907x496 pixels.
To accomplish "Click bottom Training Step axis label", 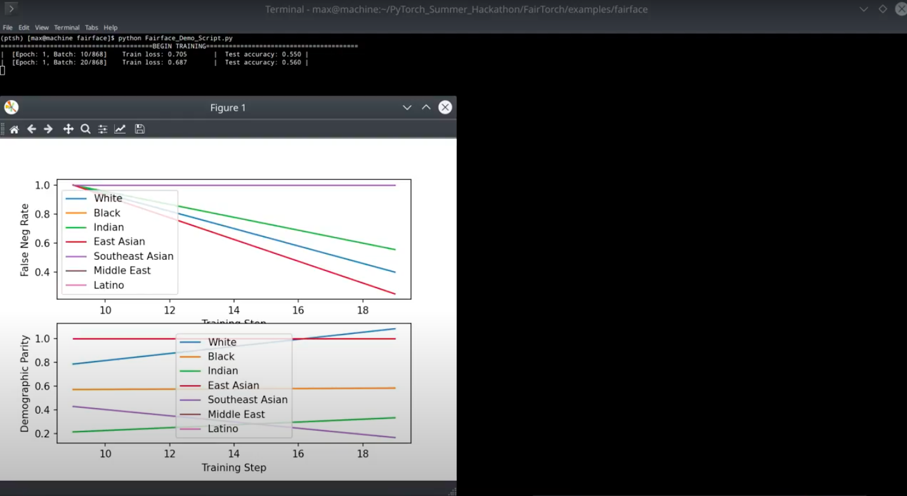I will pos(234,467).
